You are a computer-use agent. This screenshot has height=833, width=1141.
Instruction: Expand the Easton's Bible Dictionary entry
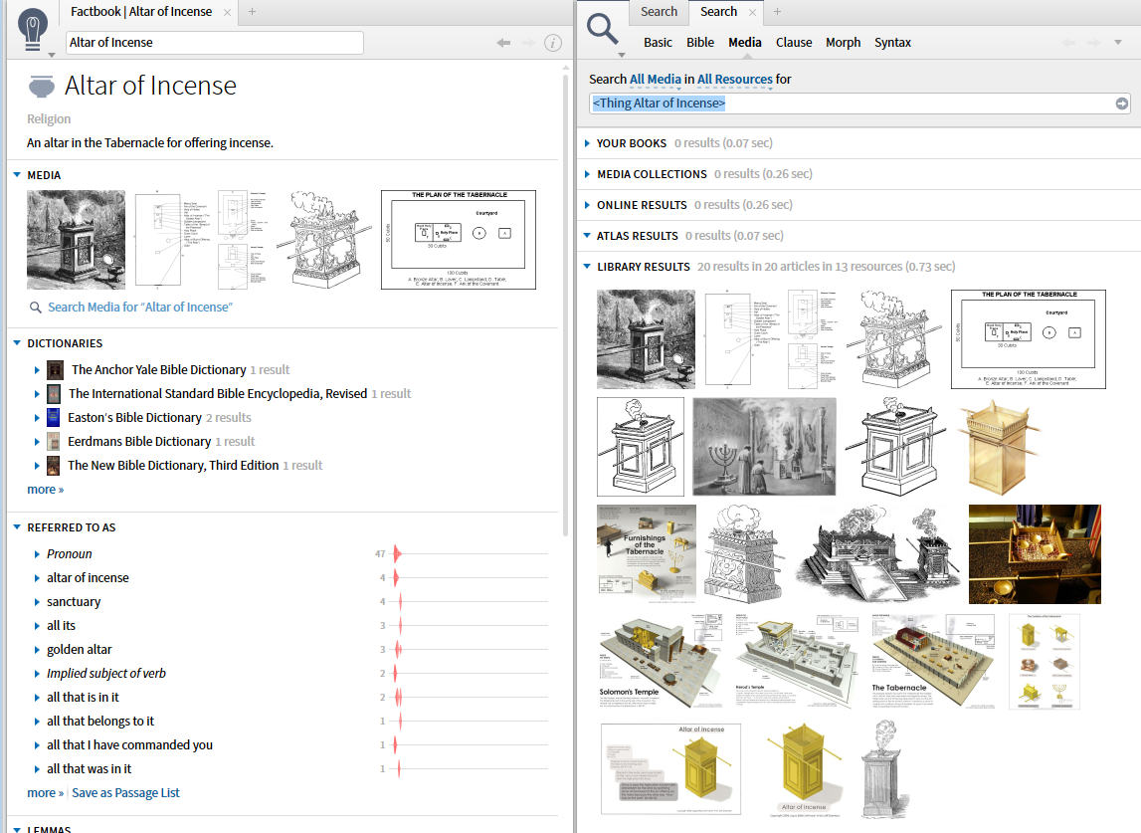point(37,418)
